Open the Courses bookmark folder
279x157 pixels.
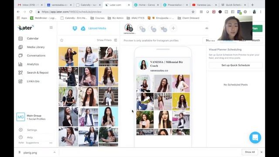tap(98, 18)
